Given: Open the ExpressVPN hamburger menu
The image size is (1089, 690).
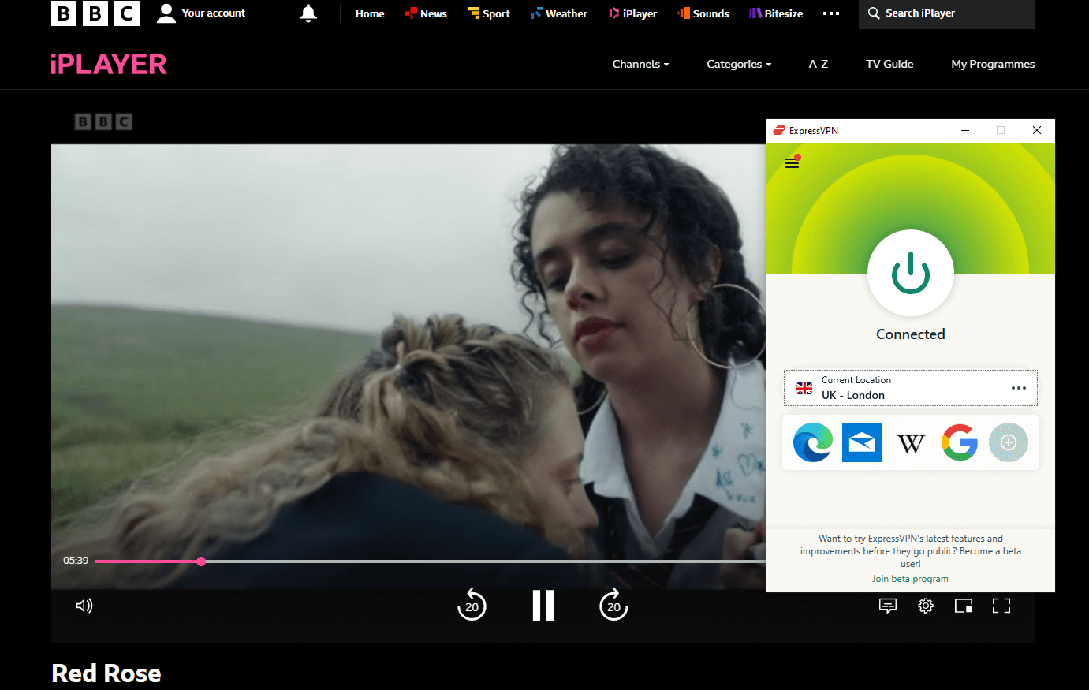Looking at the screenshot, I should point(792,163).
